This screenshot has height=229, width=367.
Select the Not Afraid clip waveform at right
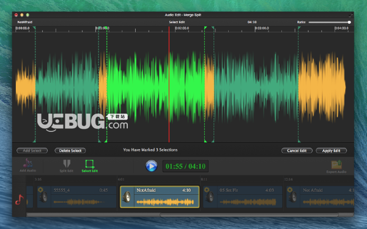328,202
